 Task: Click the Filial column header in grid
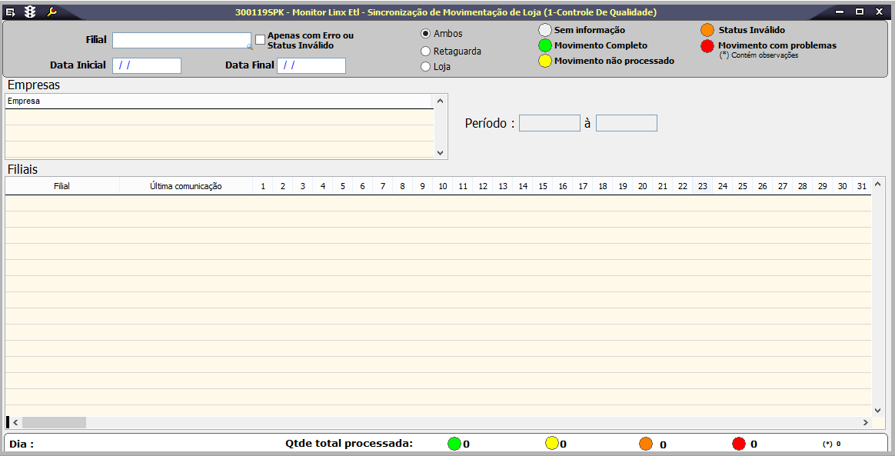click(x=62, y=186)
